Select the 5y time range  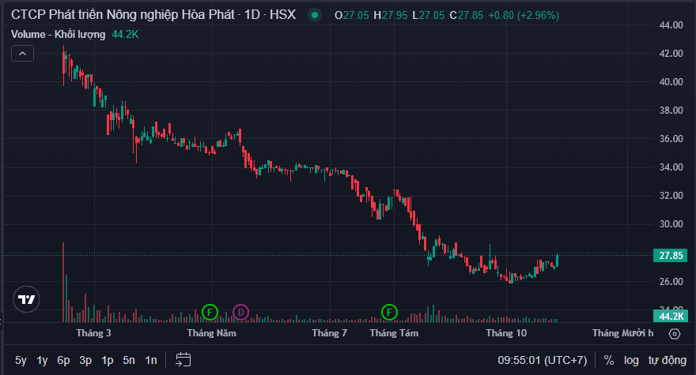tap(21, 360)
